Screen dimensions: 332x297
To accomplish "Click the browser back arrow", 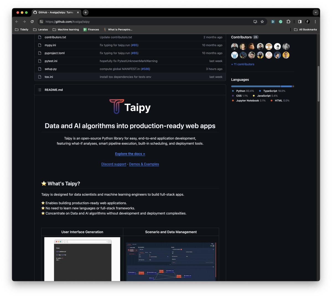I will pyautogui.click(x=17, y=22).
